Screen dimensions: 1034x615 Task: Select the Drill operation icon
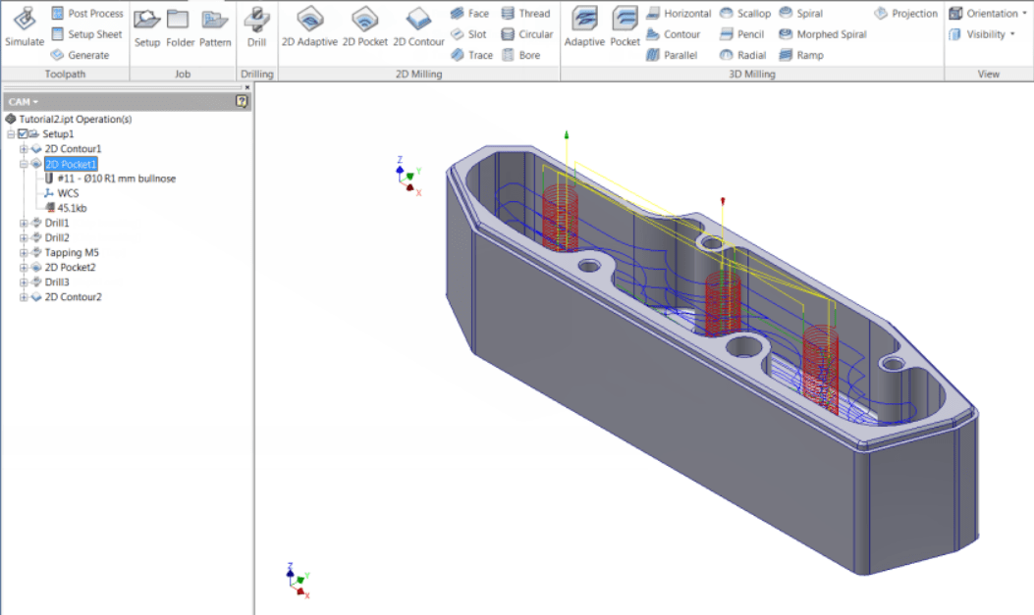pos(256,27)
